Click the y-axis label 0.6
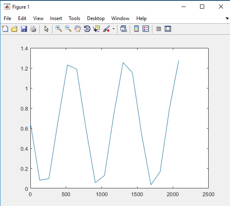 click(24, 129)
